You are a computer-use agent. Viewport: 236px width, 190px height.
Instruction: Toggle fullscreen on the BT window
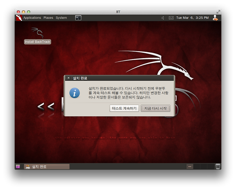pyautogui.click(x=218, y=12)
